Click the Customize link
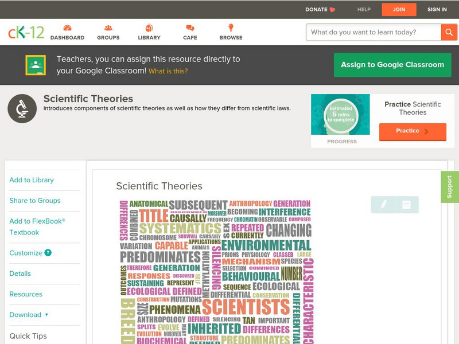The height and width of the screenshot is (344, 459). (x=26, y=253)
